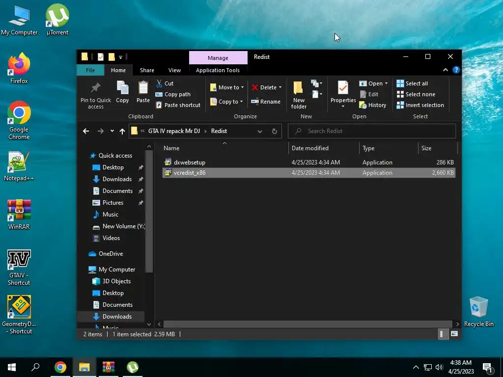Image resolution: width=503 pixels, height=377 pixels.
Task: Click Copy path in Clipboard group
Action: pos(173,94)
